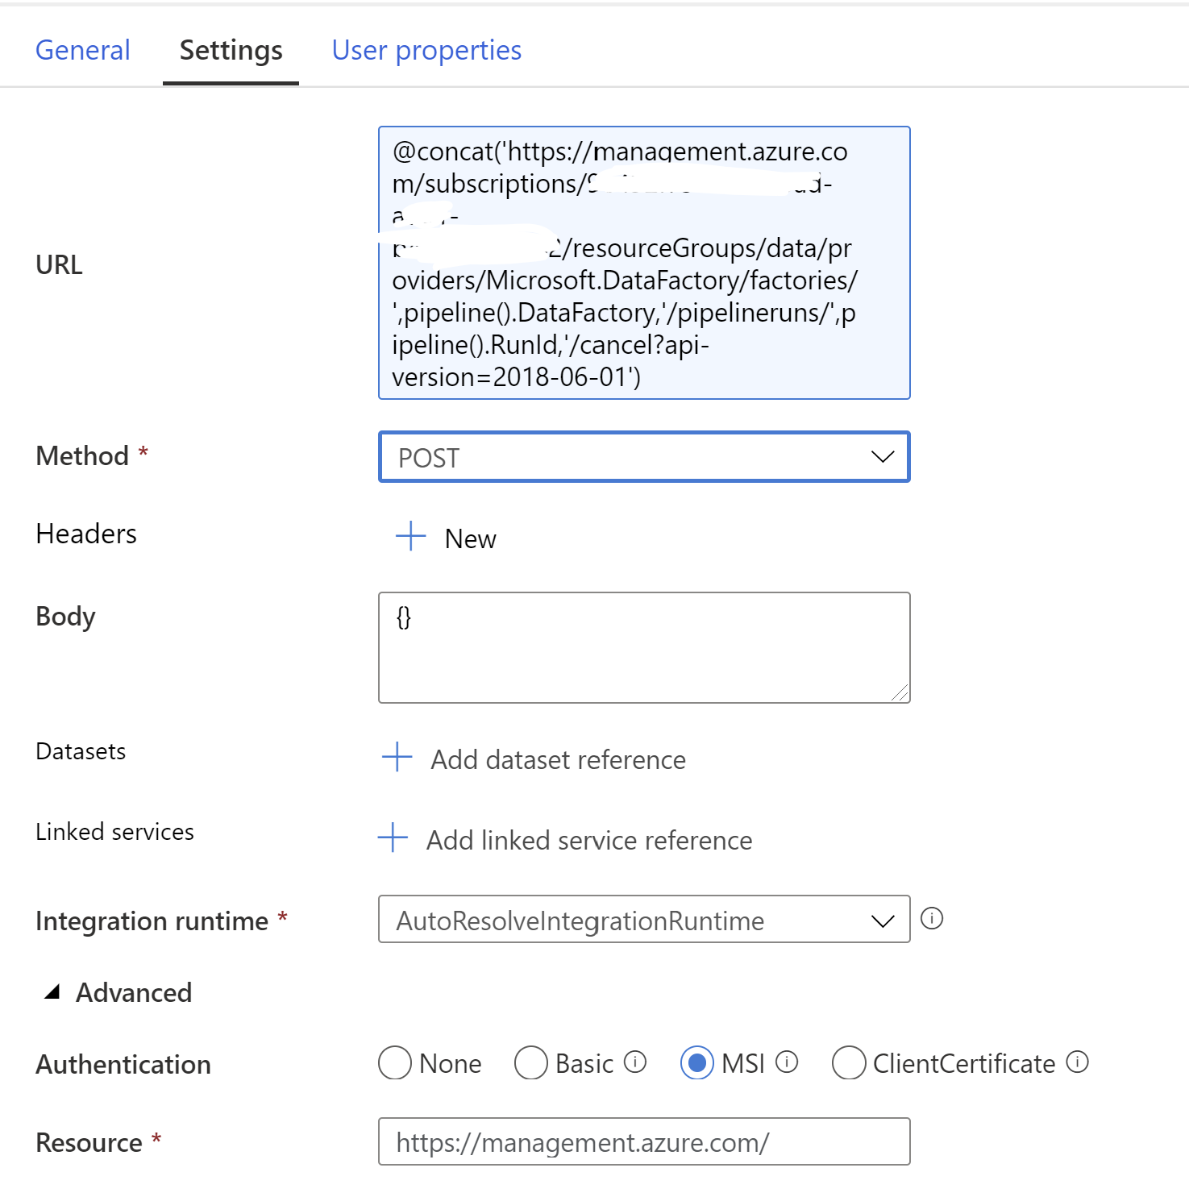
Task: Click the Integration runtime chevron arrow
Action: coord(883,921)
